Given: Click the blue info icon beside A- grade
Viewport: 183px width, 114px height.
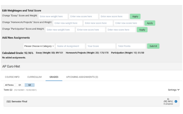Looking at the screenshot, I should click(x=176, y=101).
